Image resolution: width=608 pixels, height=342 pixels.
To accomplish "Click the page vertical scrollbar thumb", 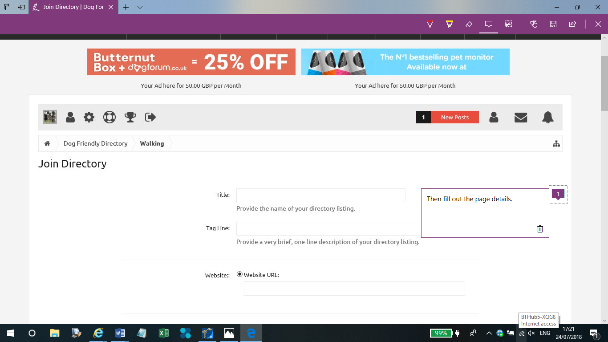I will [604, 84].
